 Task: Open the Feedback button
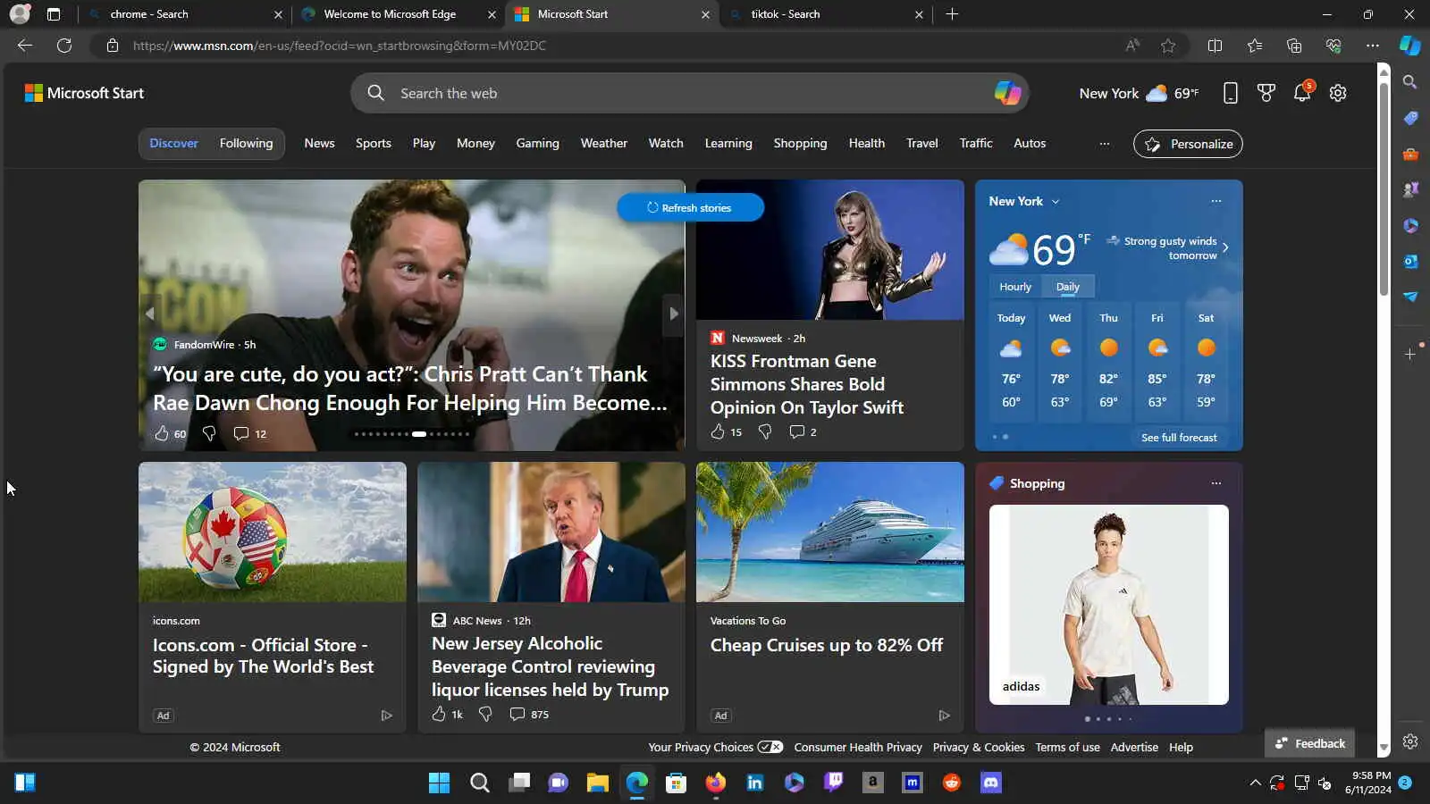(x=1310, y=743)
